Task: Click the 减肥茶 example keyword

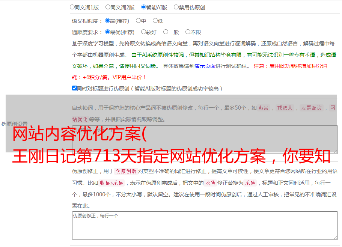Action: pos(285,108)
